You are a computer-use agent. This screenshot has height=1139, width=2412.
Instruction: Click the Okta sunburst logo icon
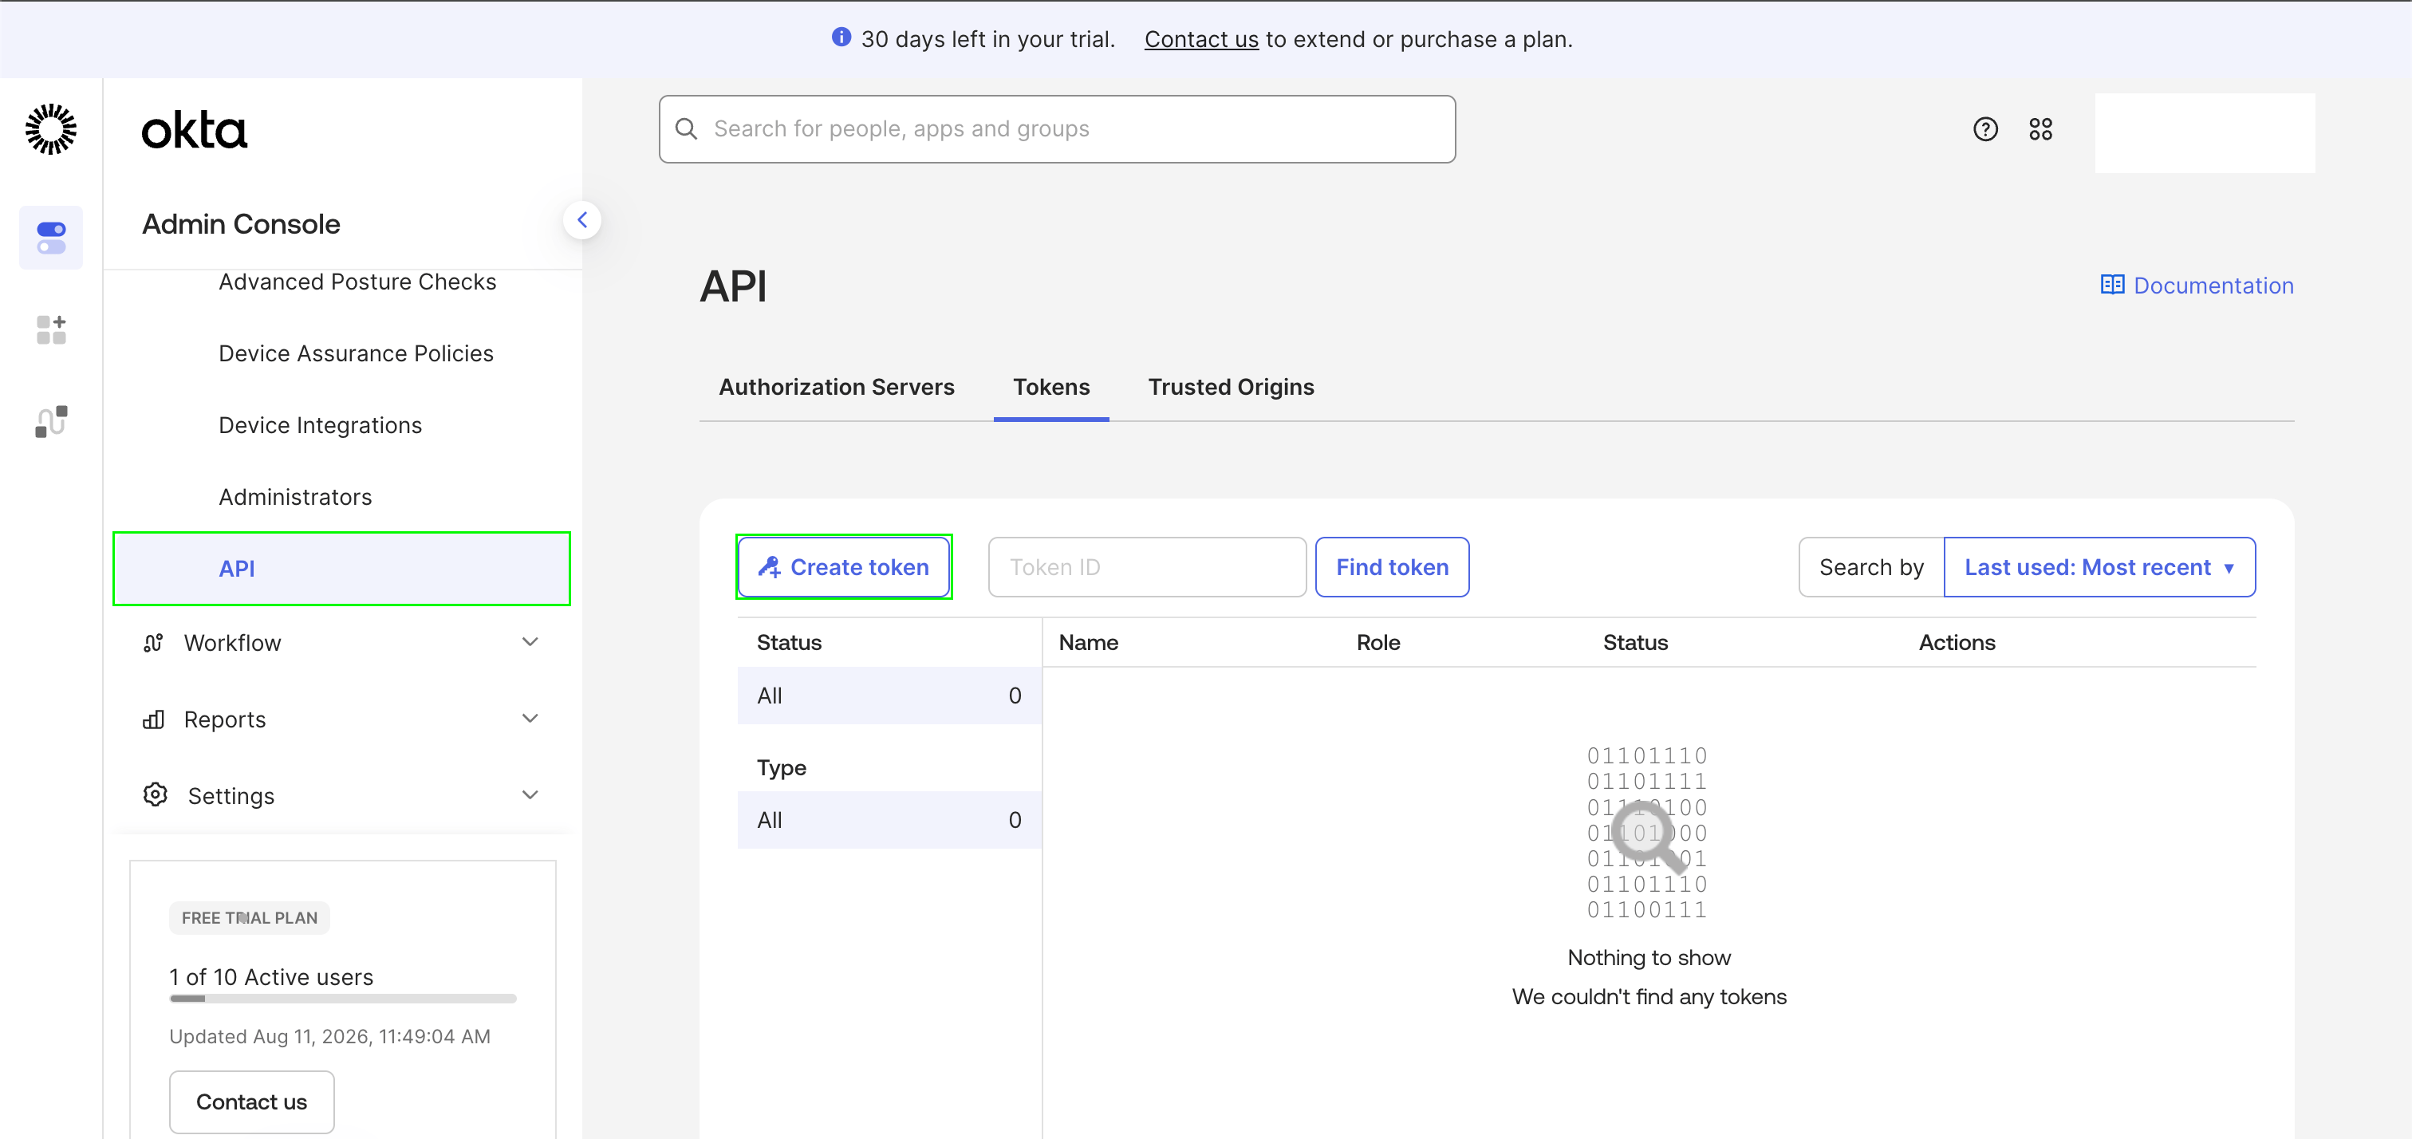[50, 129]
